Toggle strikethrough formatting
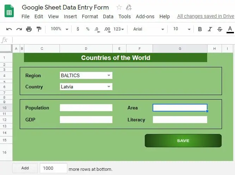The width and height of the screenshot is (235, 175). (220, 29)
